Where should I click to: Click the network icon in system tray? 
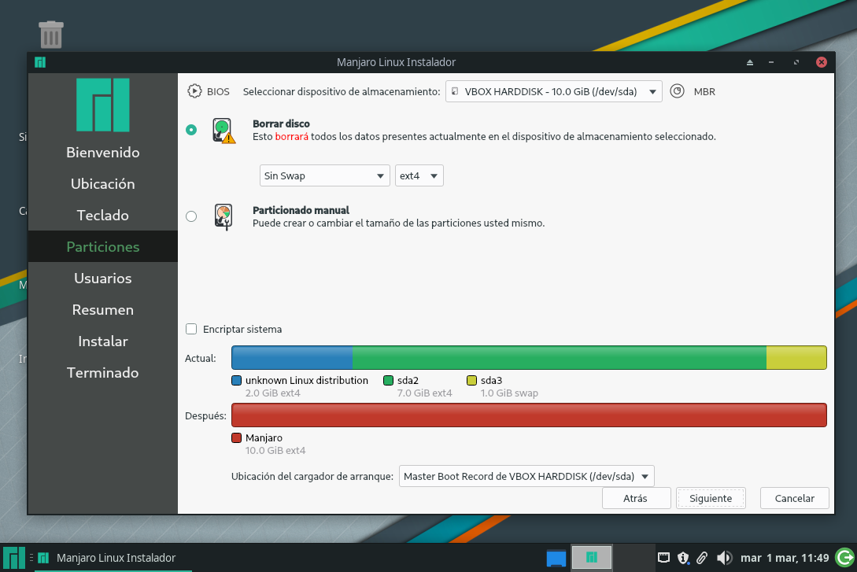click(664, 558)
